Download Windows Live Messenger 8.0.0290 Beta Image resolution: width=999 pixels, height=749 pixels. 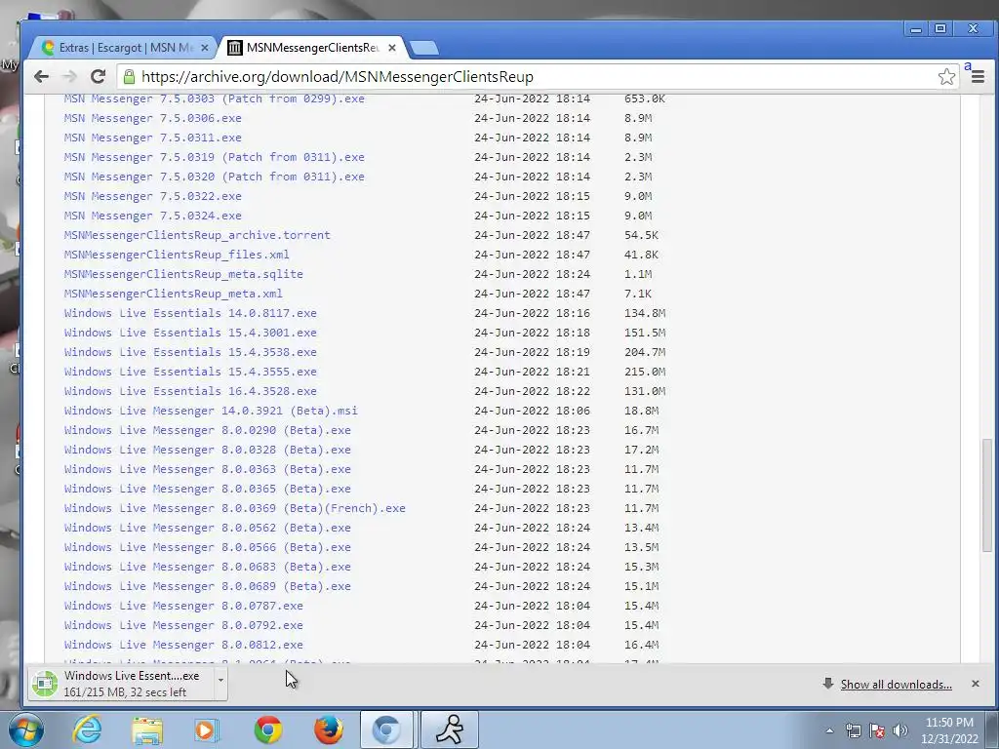208,430
